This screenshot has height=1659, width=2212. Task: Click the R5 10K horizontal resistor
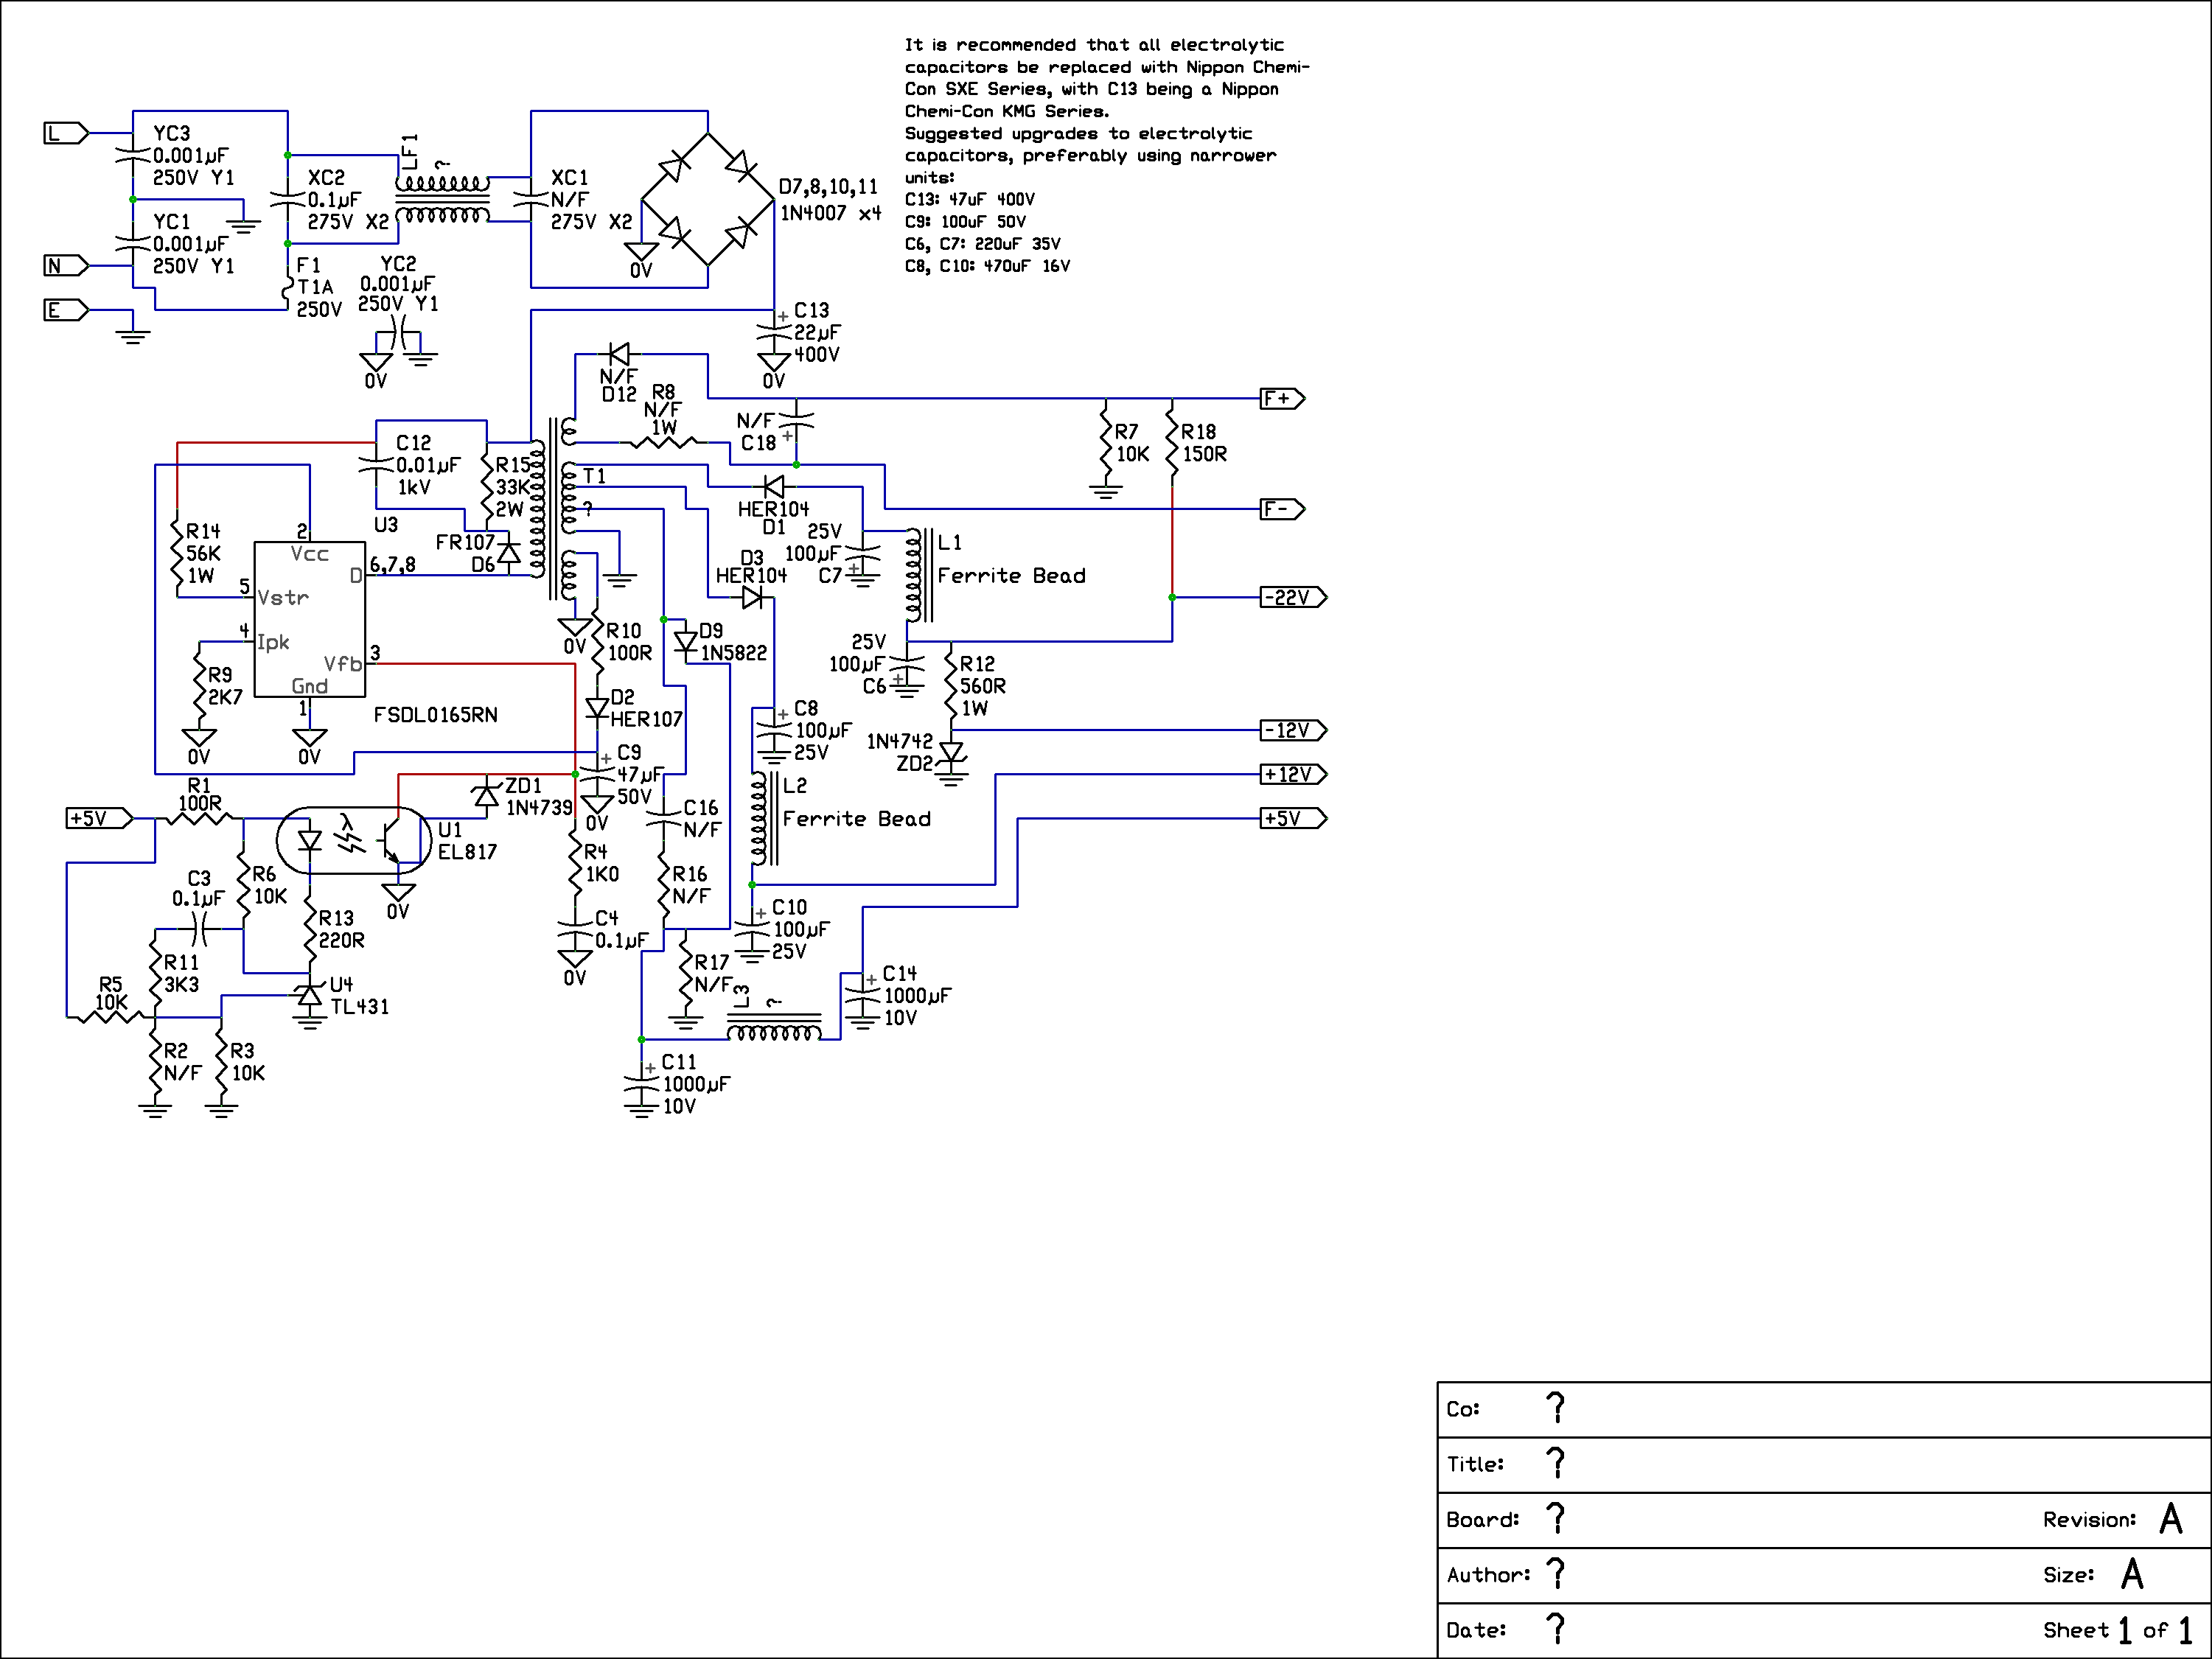coord(110,1017)
